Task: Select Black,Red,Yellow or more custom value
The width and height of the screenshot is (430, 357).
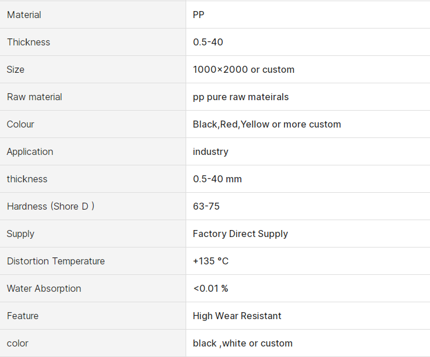Action: pyautogui.click(x=267, y=124)
